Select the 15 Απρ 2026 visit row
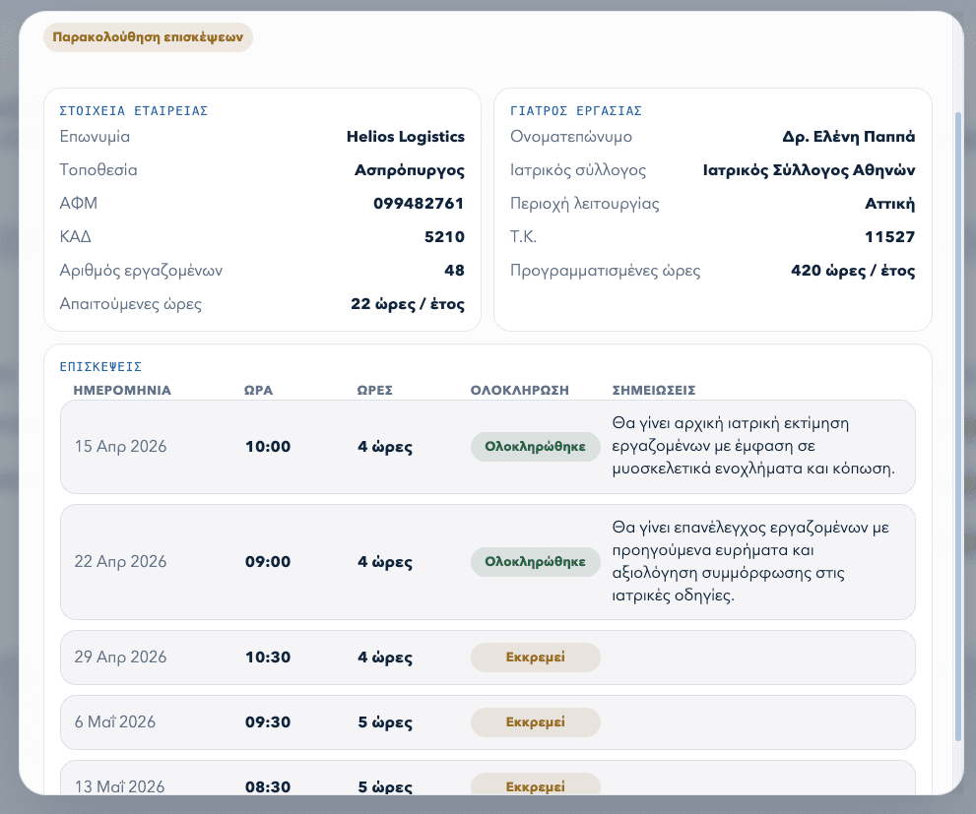The image size is (976, 814). [488, 447]
